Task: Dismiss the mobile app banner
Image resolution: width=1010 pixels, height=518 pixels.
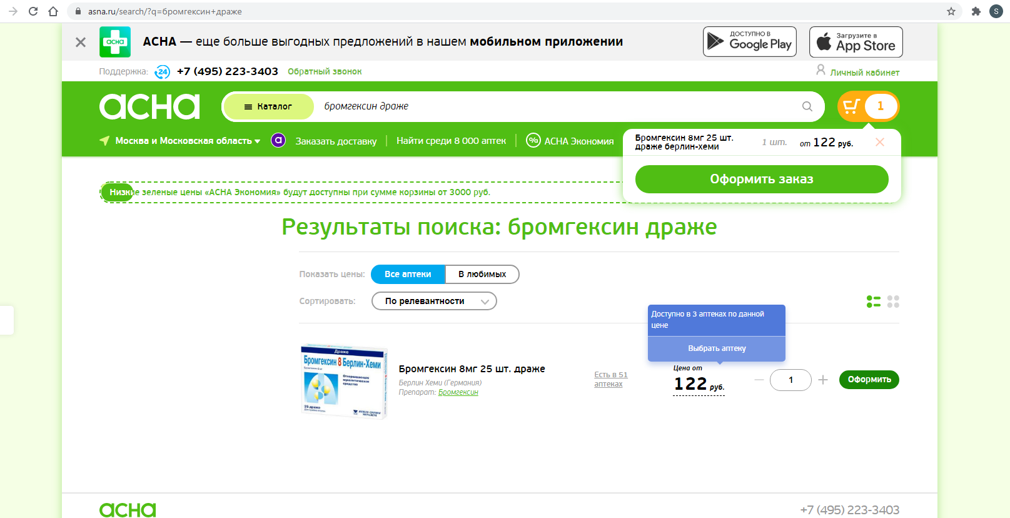Action: pos(81,42)
